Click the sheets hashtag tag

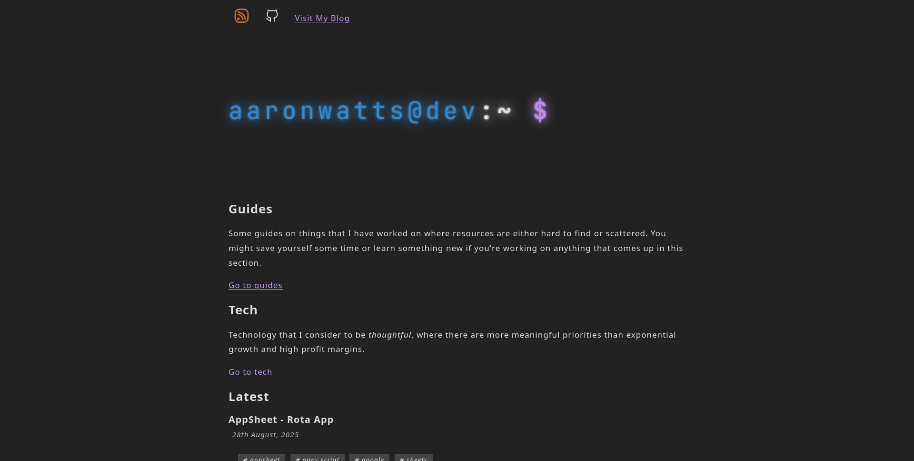click(x=413, y=458)
